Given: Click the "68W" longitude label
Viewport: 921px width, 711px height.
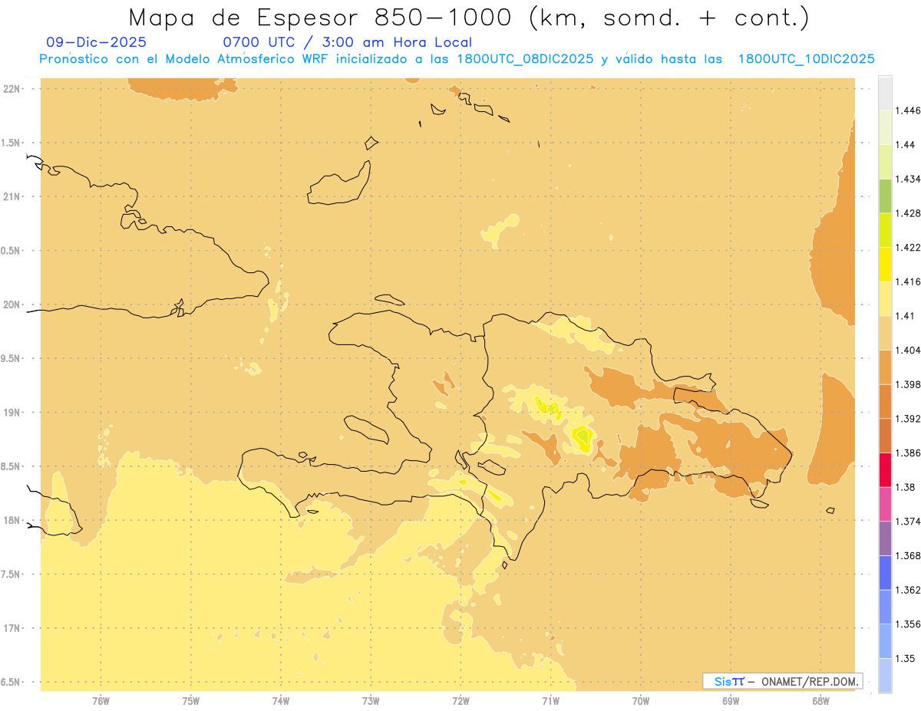Looking at the screenshot, I should (820, 701).
